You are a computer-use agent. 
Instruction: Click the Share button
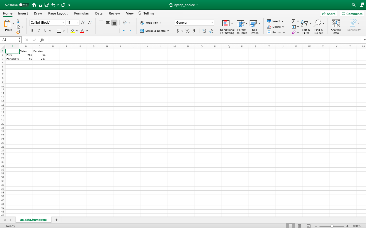(x=329, y=14)
